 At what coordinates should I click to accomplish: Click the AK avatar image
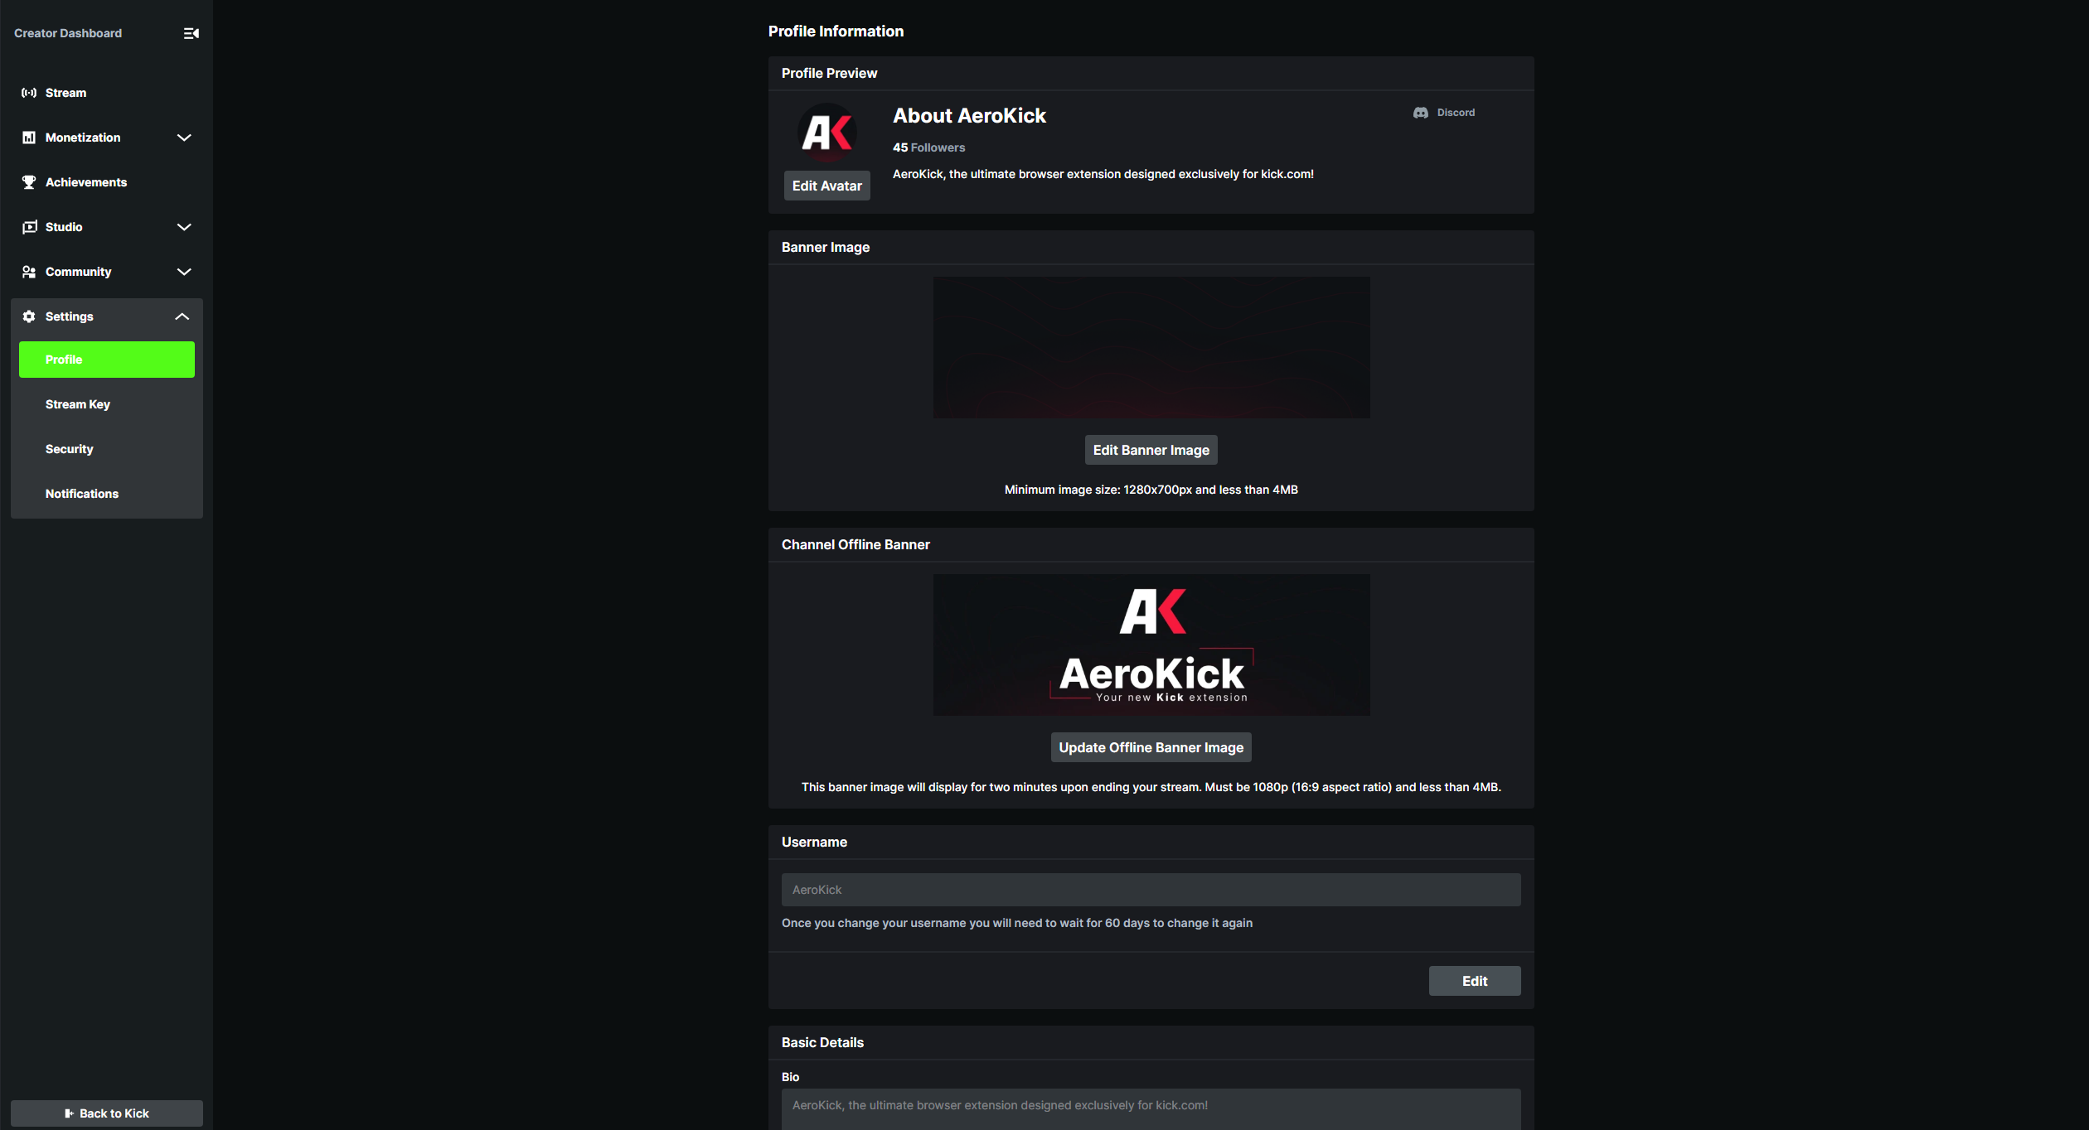point(826,133)
